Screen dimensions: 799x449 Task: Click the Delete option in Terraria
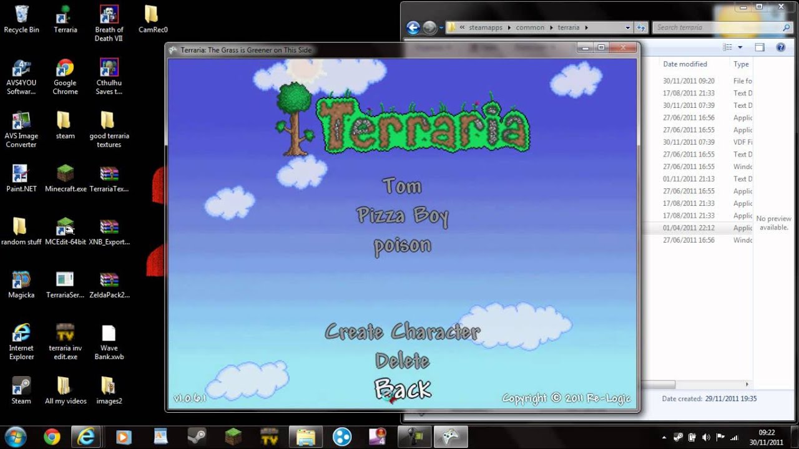[403, 360]
